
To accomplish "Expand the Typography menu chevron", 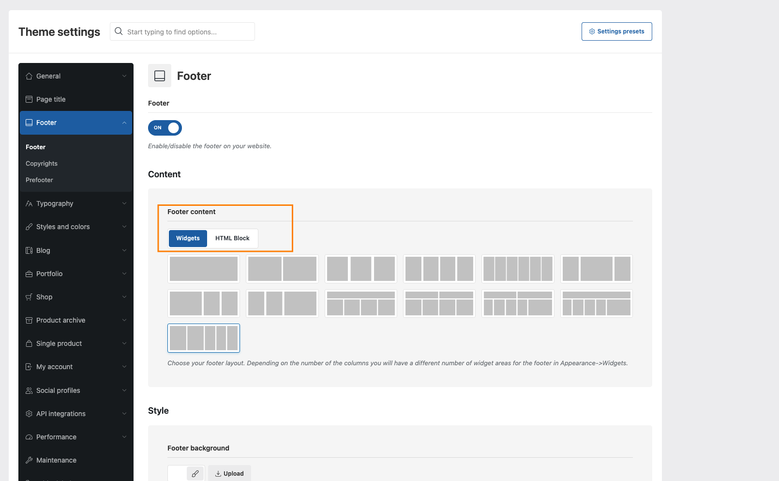I will tap(124, 203).
